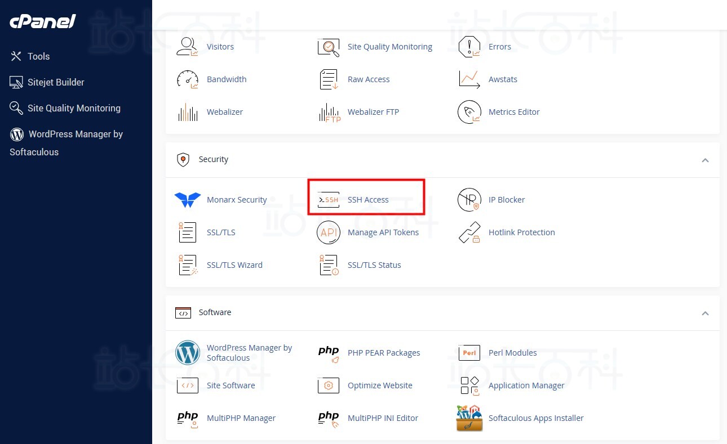
Task: Open the Raw Access link
Action: 369,79
